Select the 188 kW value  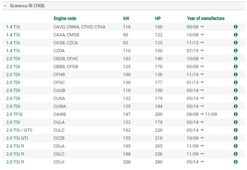tap(127, 154)
